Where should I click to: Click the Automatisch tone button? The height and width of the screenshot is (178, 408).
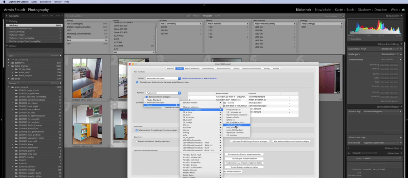[x=387, y=59]
